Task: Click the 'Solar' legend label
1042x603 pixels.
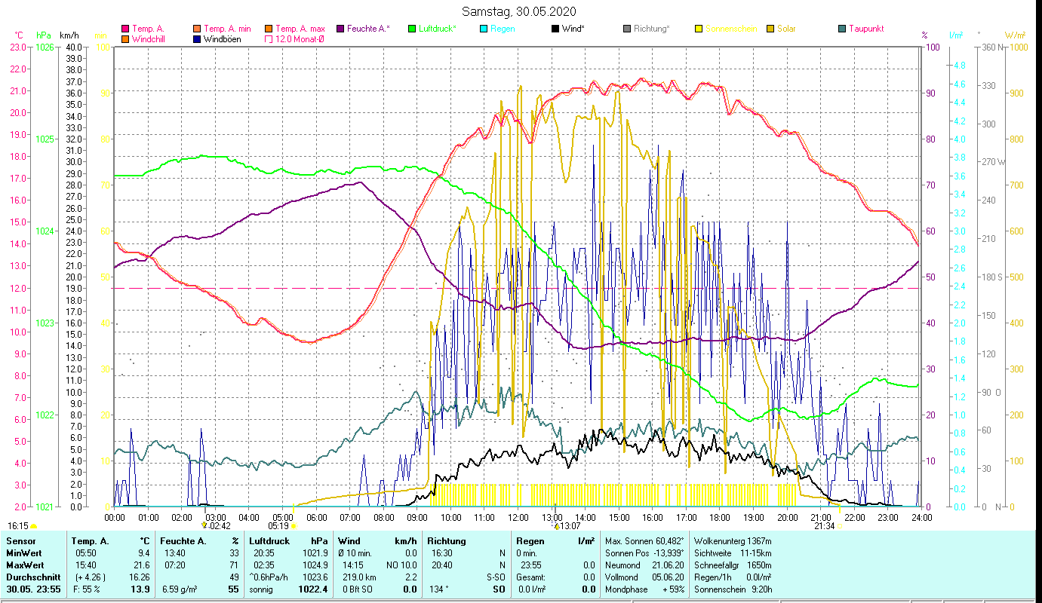Action: [786, 29]
